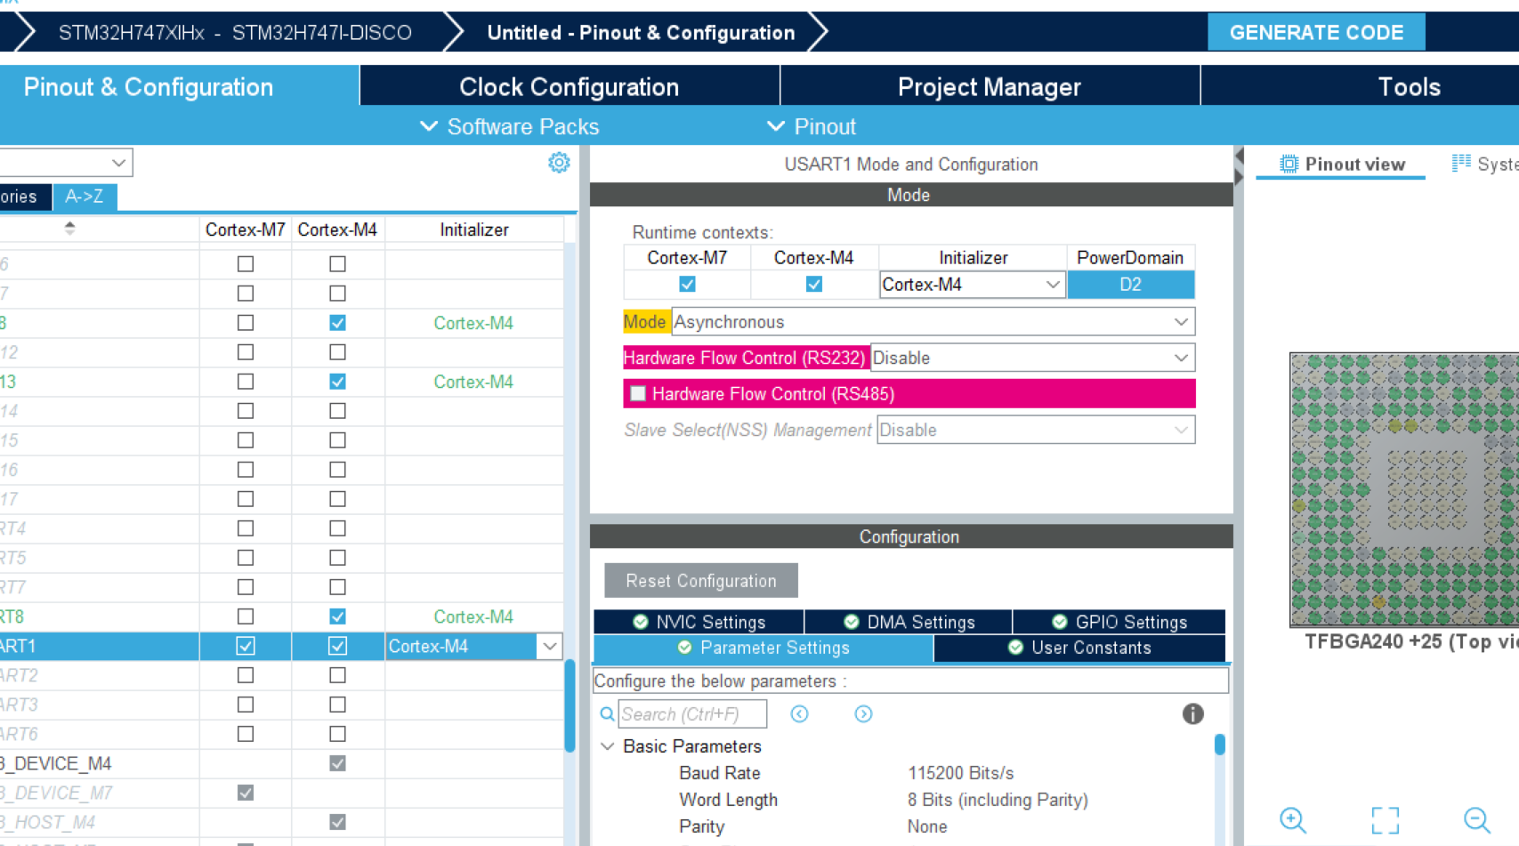The height and width of the screenshot is (846, 1519).
Task: Go to the previous search result arrow
Action: coord(799,714)
